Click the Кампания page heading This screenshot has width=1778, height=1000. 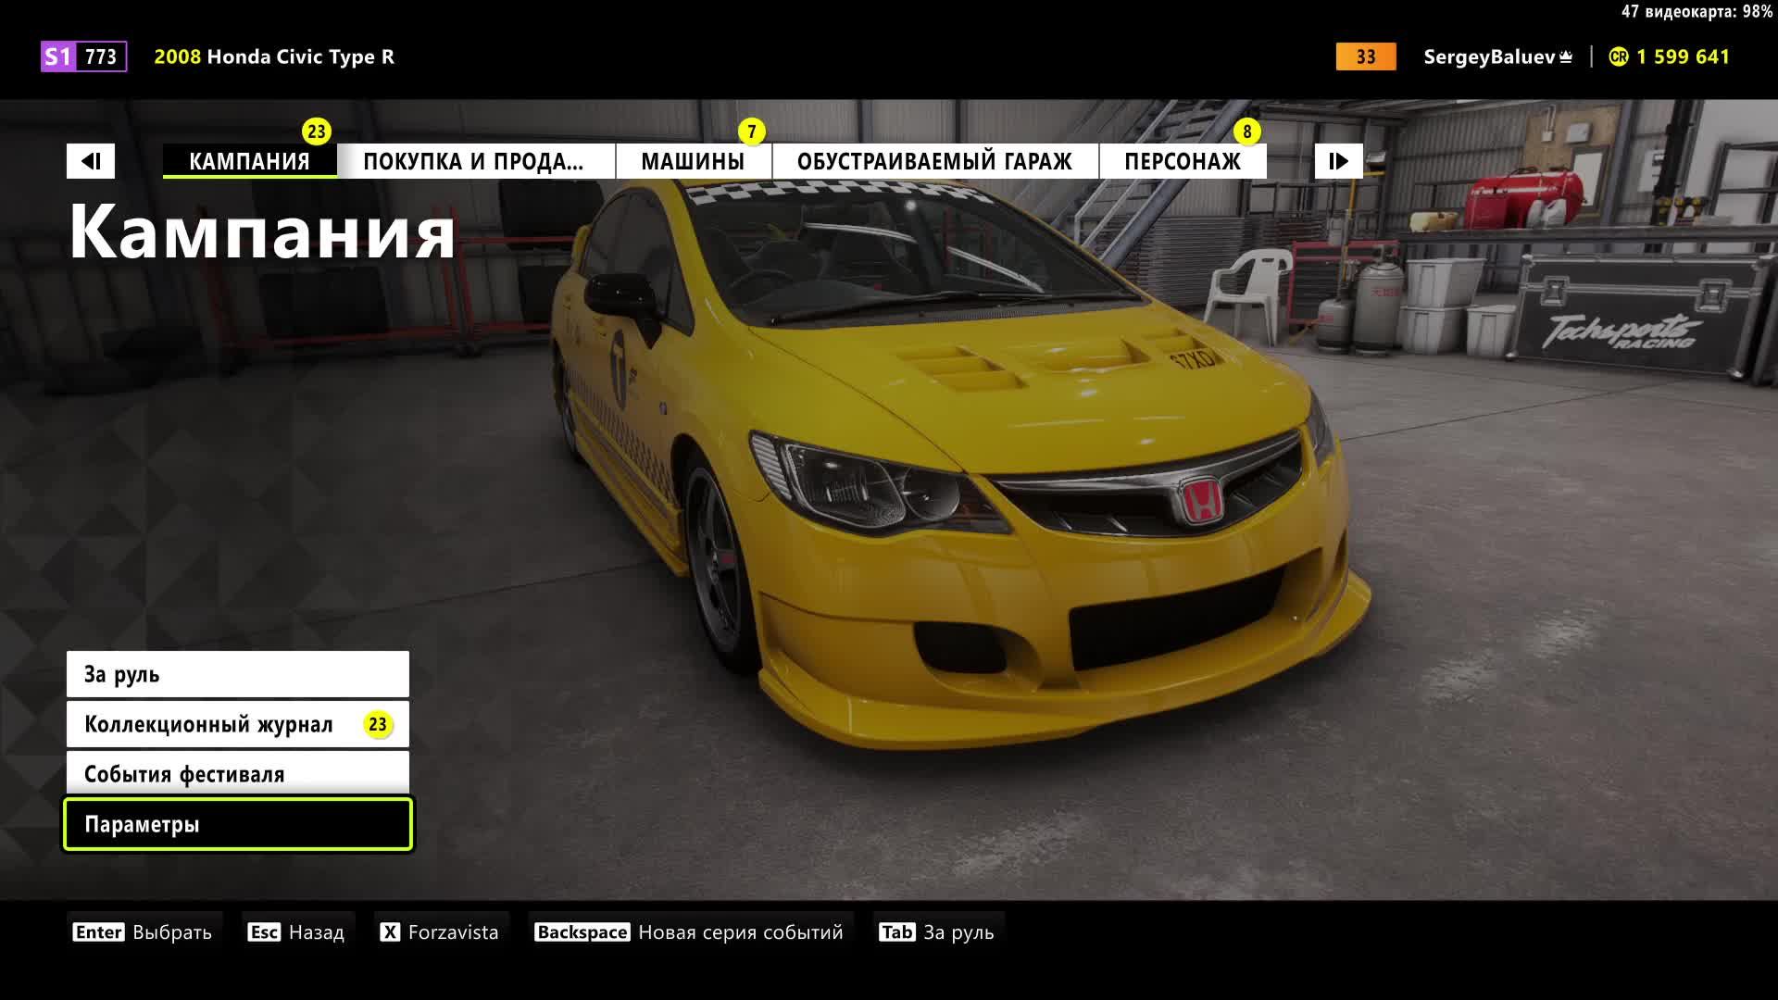pyautogui.click(x=262, y=231)
